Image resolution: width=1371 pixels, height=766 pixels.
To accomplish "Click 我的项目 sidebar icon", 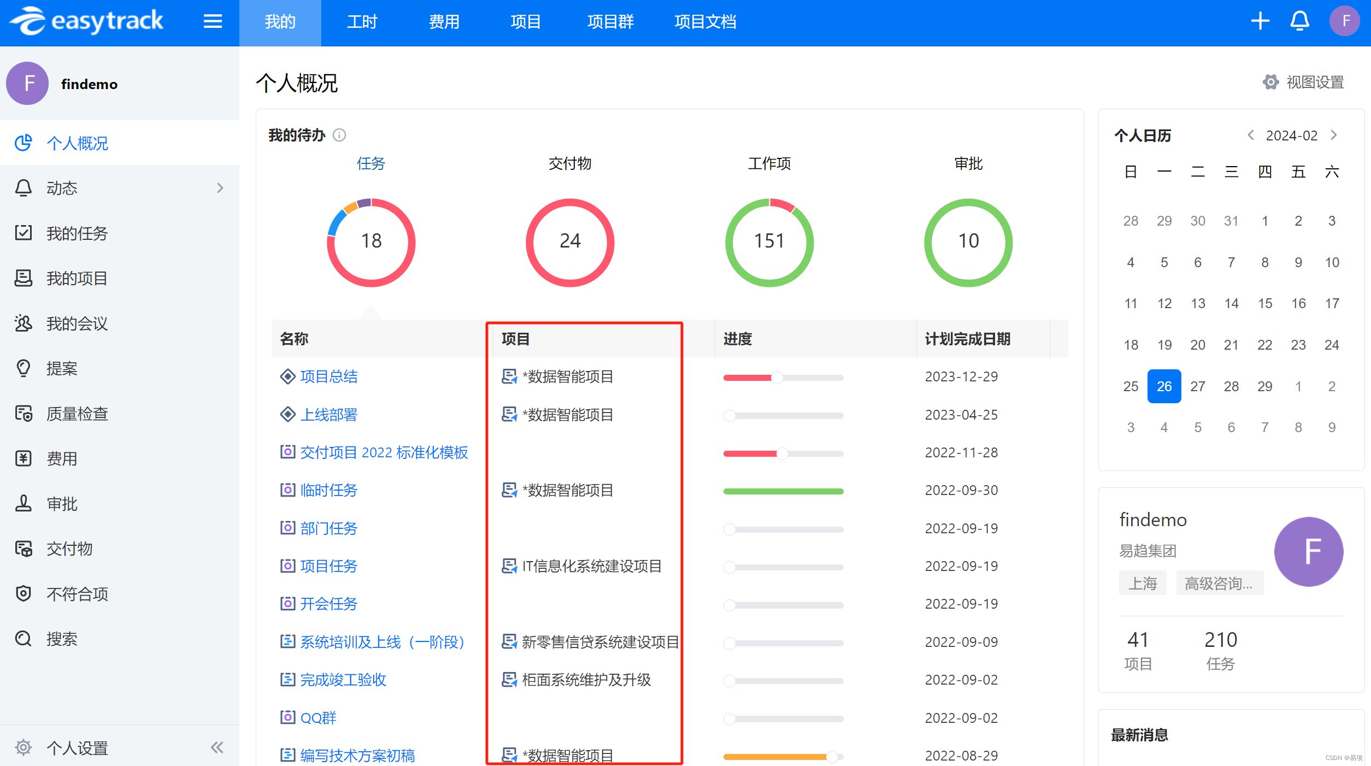I will click(x=23, y=278).
